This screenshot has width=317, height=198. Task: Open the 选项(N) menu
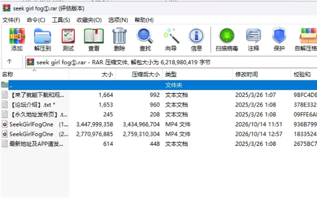click(x=118, y=20)
